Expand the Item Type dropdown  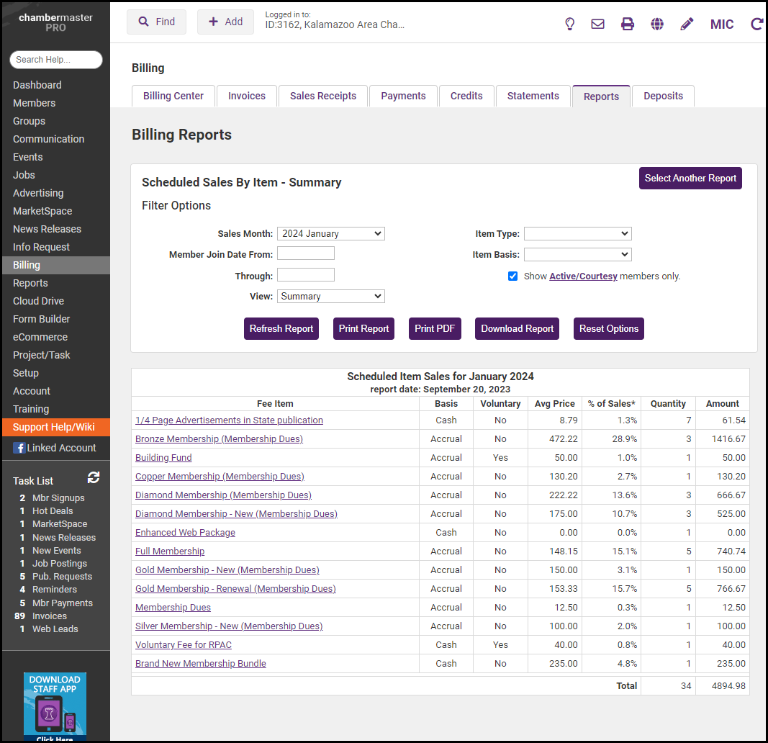pos(577,233)
